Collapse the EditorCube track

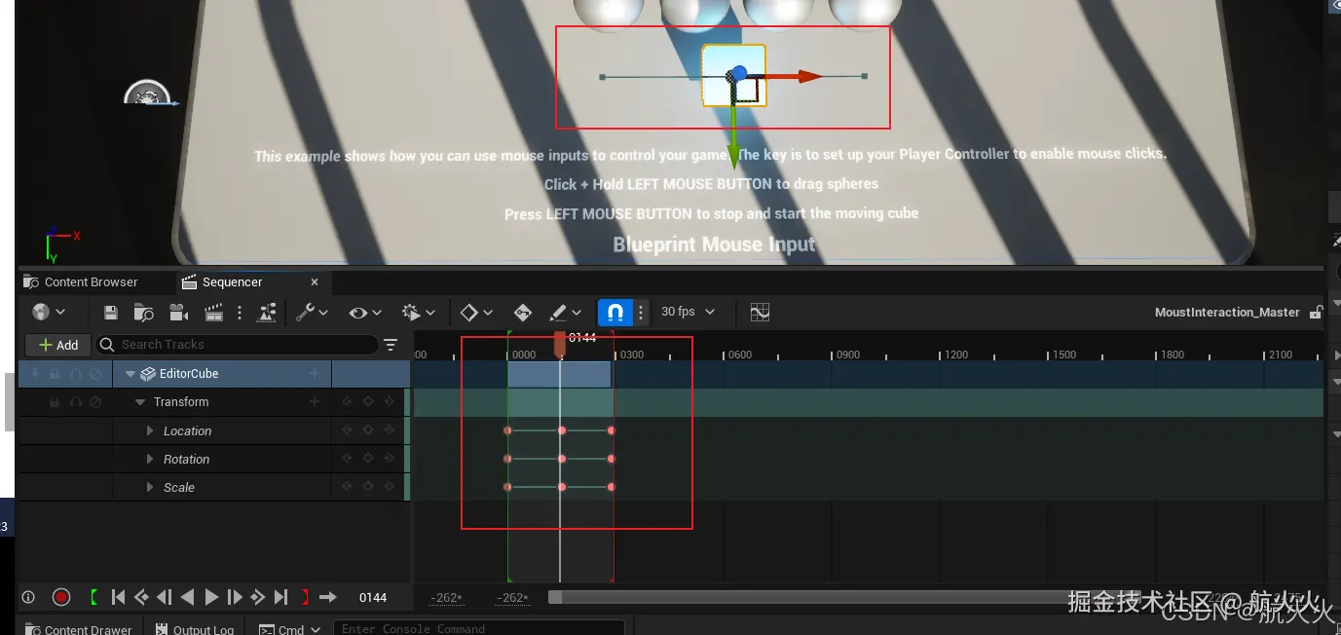click(x=130, y=374)
